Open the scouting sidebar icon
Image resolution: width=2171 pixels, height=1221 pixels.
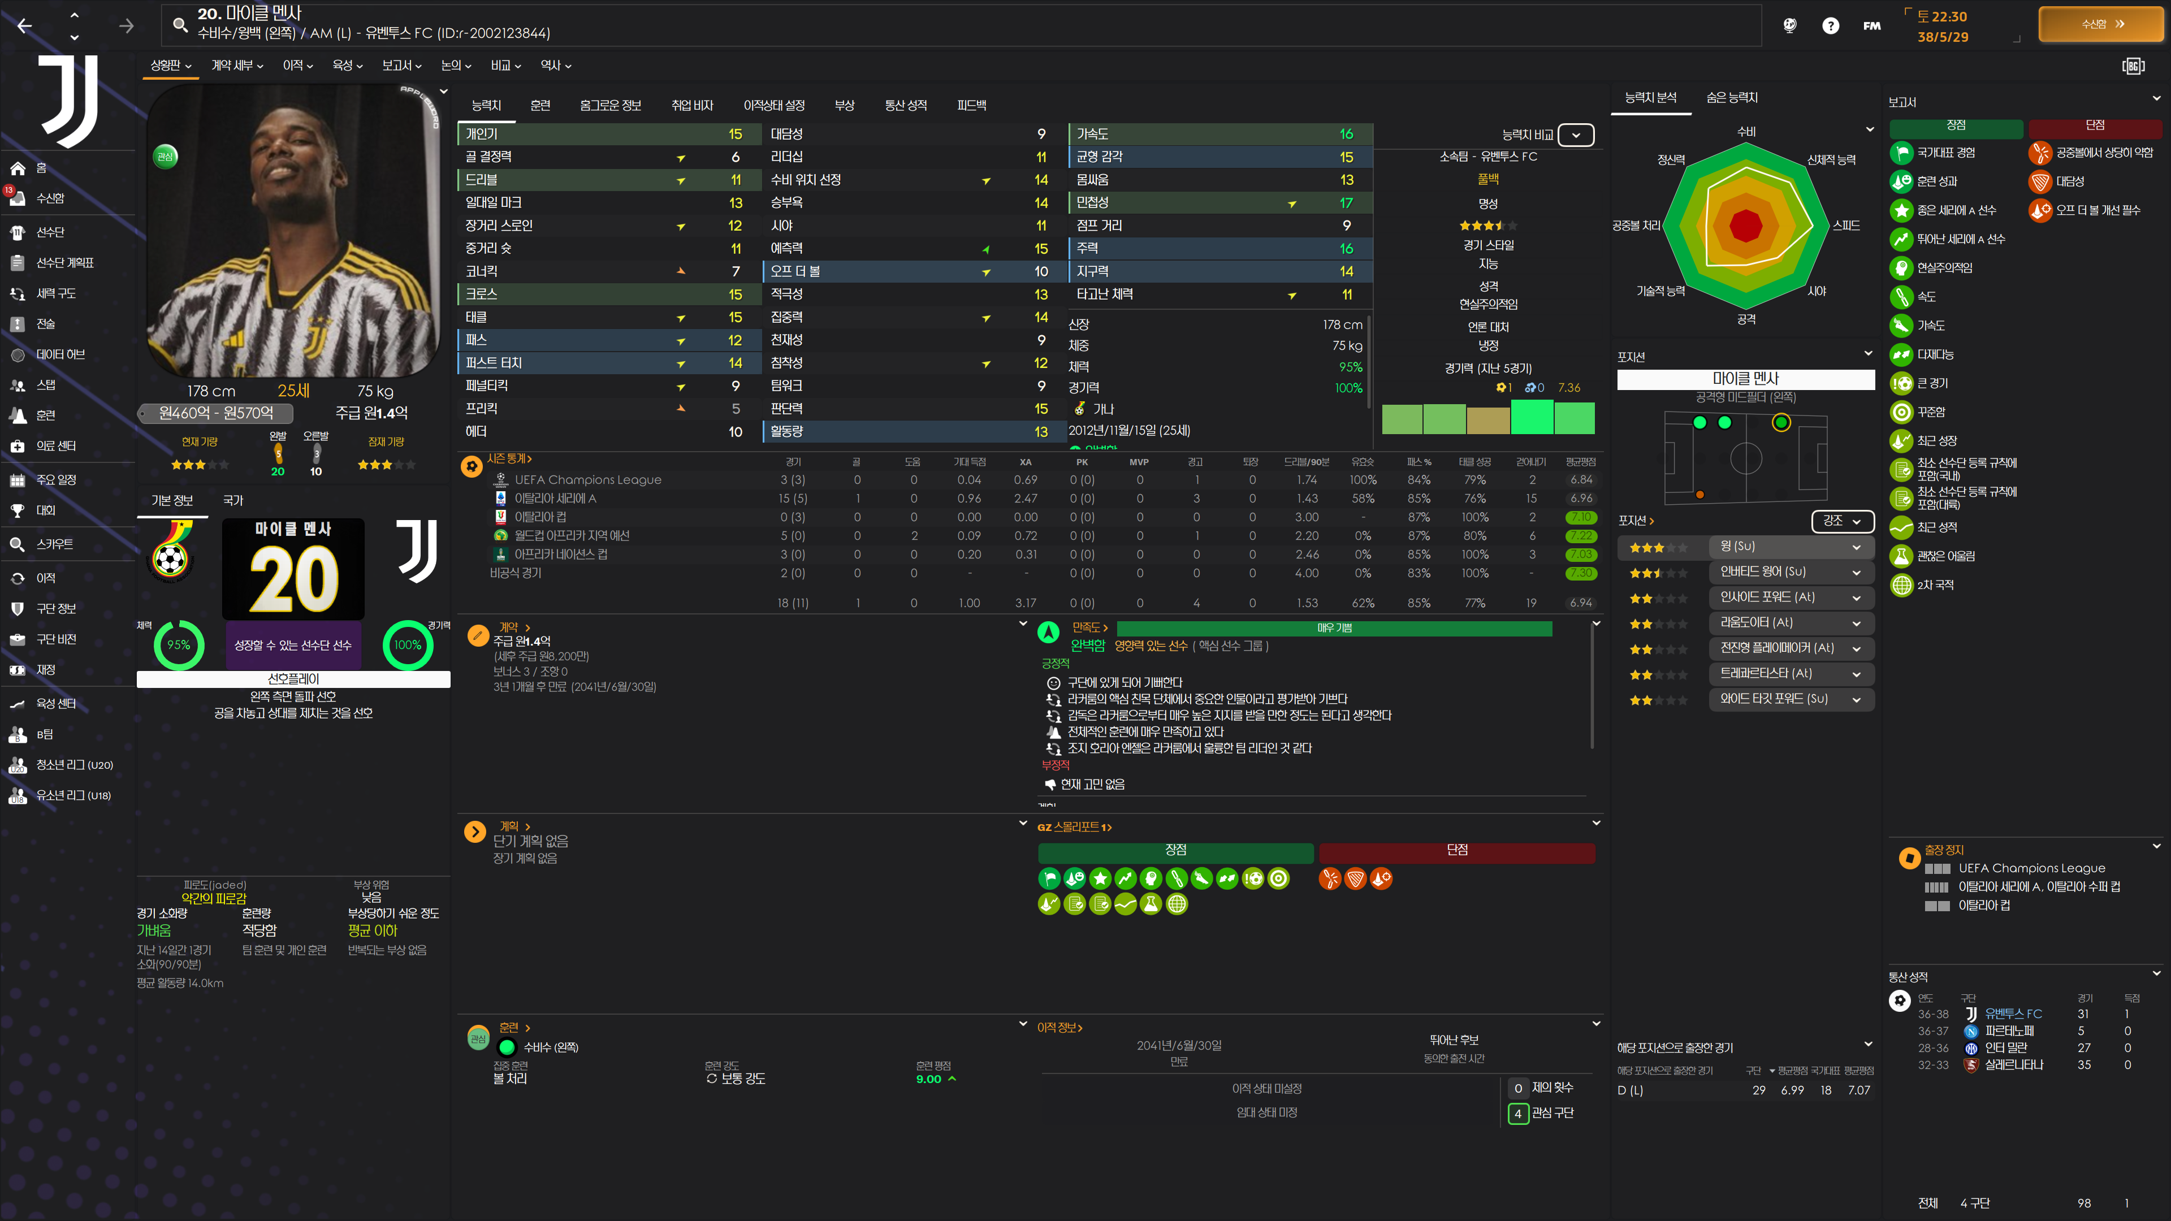(x=18, y=544)
